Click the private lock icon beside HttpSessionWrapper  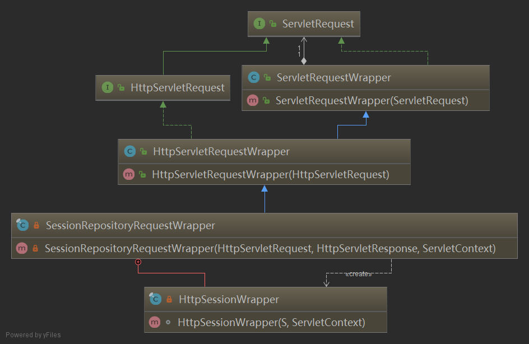click(x=169, y=299)
